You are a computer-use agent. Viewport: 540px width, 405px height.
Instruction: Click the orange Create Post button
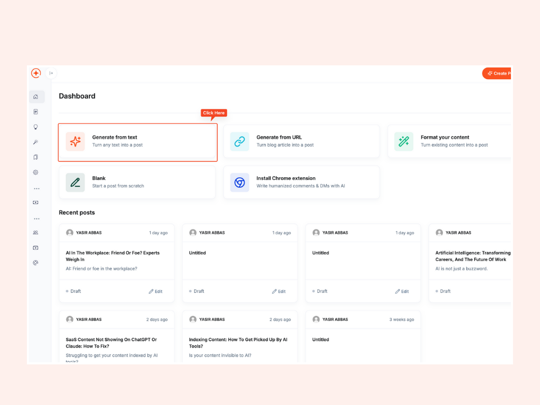[x=497, y=73]
